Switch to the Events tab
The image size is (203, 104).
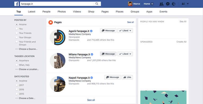[163, 12]
